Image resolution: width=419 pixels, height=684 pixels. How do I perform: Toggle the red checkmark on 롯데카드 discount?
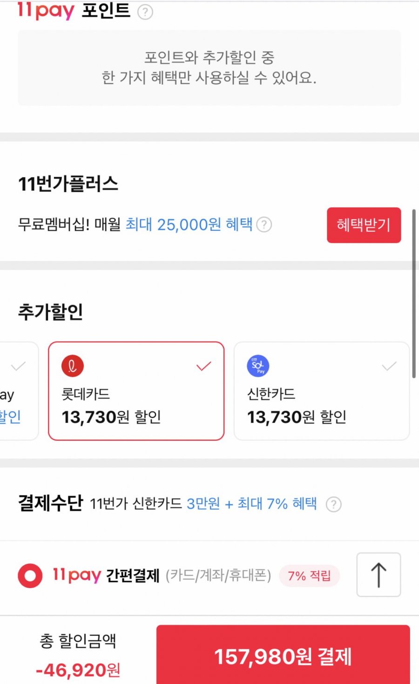[x=203, y=366]
